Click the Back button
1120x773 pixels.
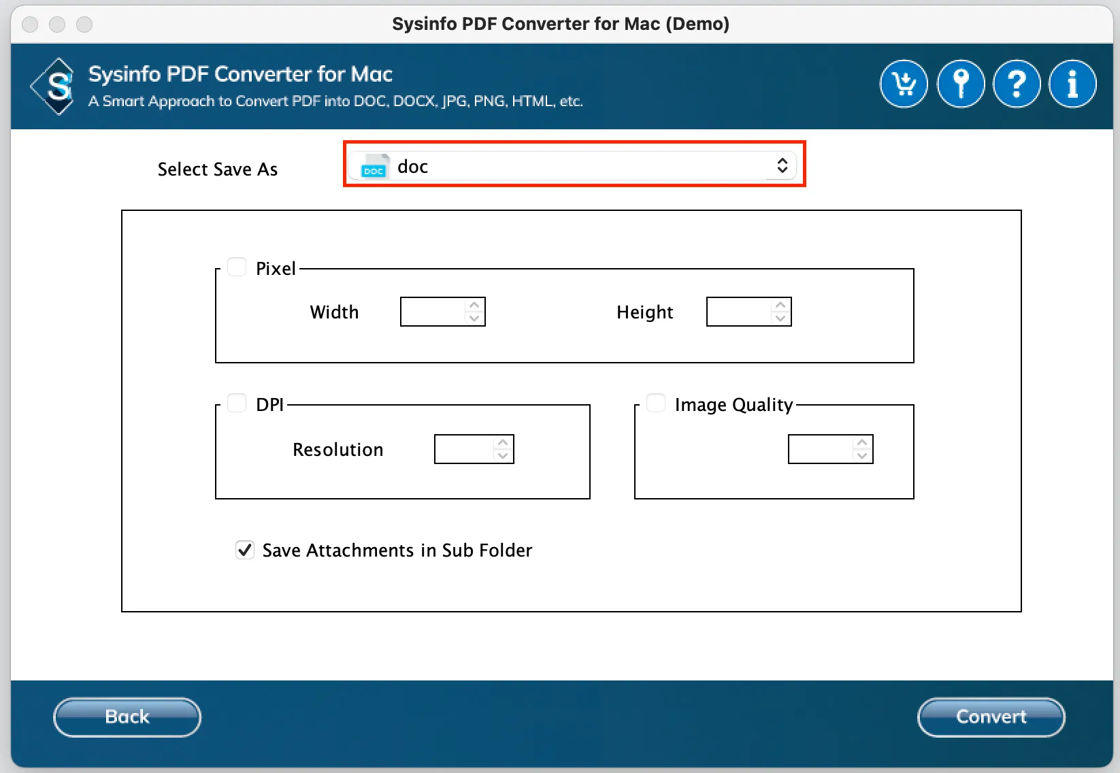pyautogui.click(x=127, y=717)
